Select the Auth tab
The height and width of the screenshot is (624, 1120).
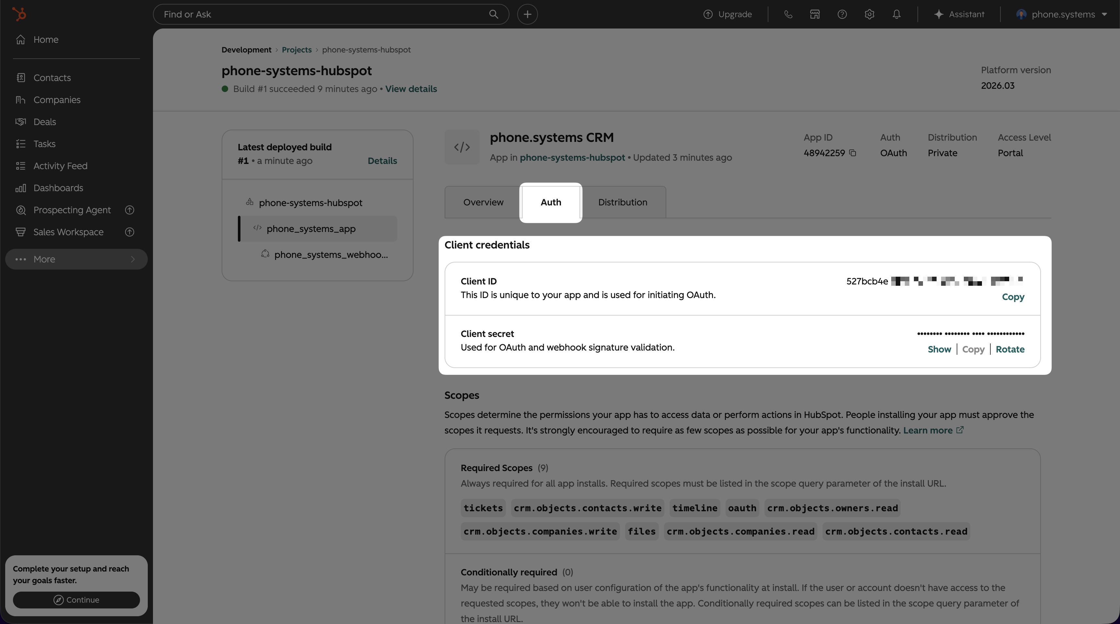[551, 202]
